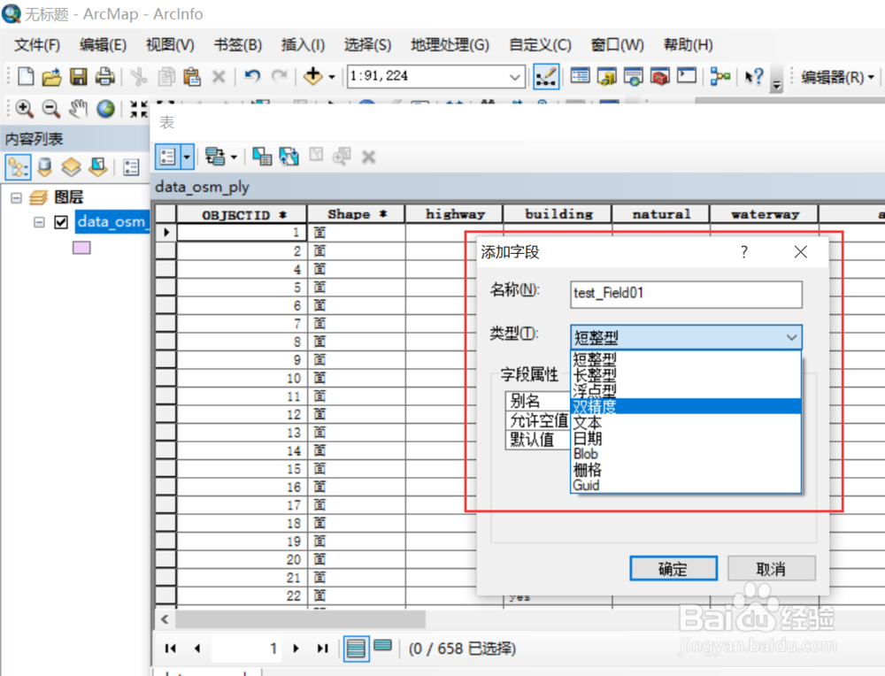
Task: Open the 帮助(H) menu
Action: pos(689,44)
